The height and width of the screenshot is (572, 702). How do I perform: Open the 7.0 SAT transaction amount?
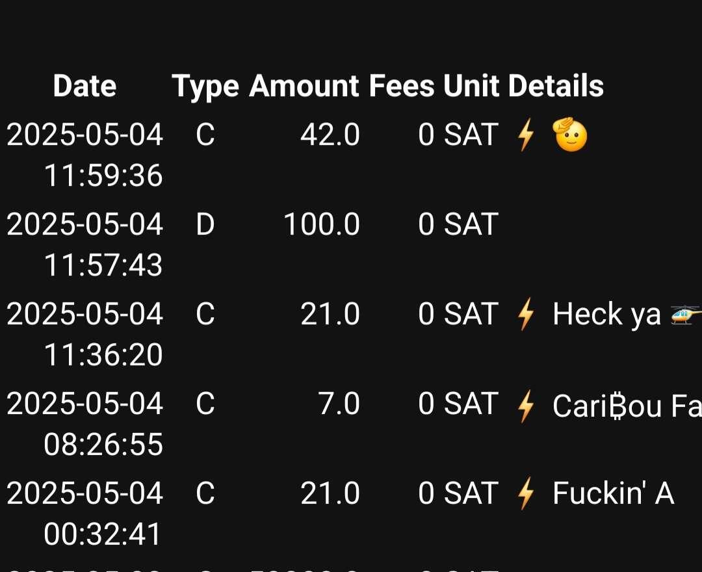click(x=339, y=404)
